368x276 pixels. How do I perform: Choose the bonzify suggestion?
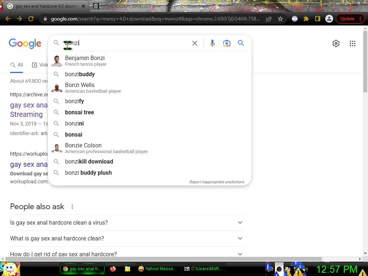click(149, 101)
